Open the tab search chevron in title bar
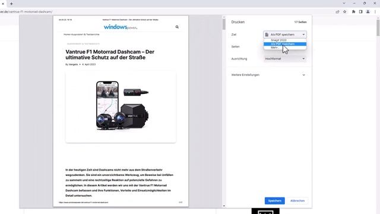Image resolution: width=380 pixels, height=214 pixels. pos(344,4)
